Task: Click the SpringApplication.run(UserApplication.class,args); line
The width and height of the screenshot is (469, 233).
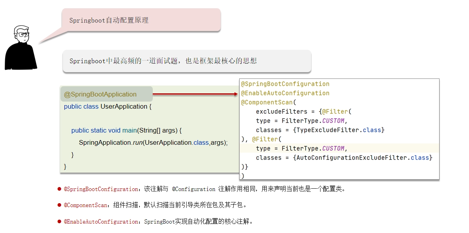Action: point(154,142)
